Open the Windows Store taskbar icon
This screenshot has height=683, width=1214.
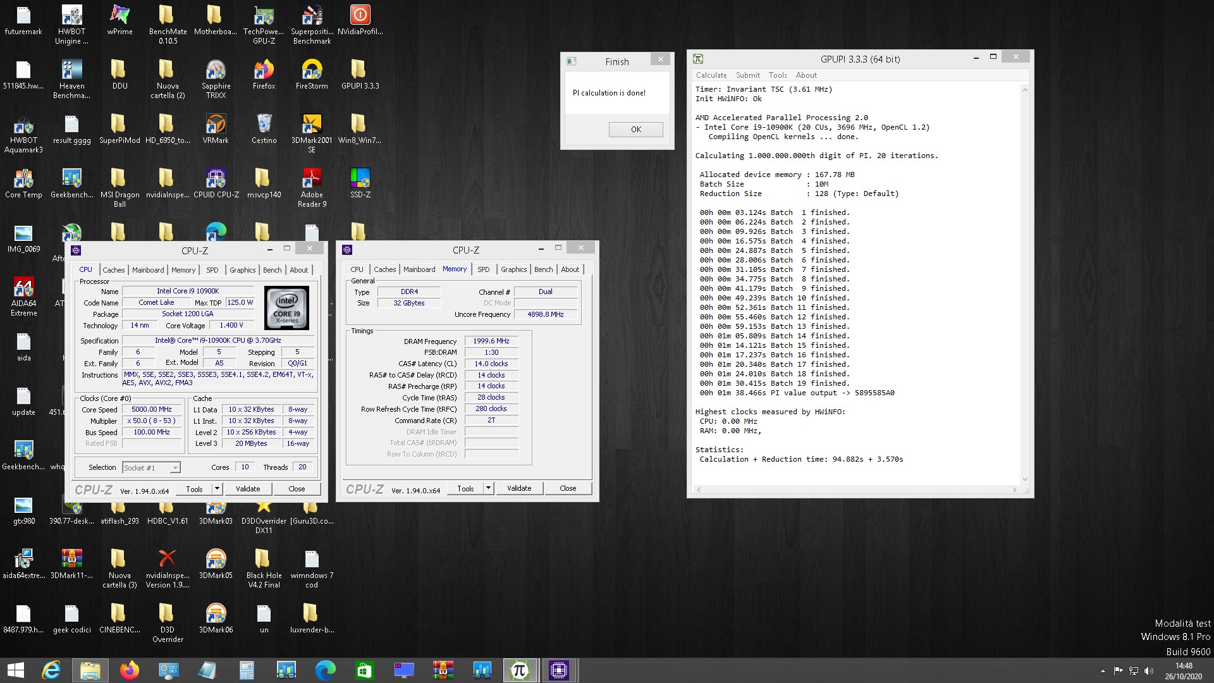click(x=365, y=670)
